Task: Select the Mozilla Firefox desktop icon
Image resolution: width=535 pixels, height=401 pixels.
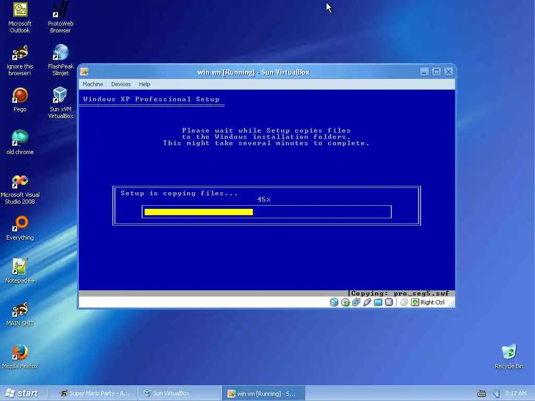Action: (20, 357)
